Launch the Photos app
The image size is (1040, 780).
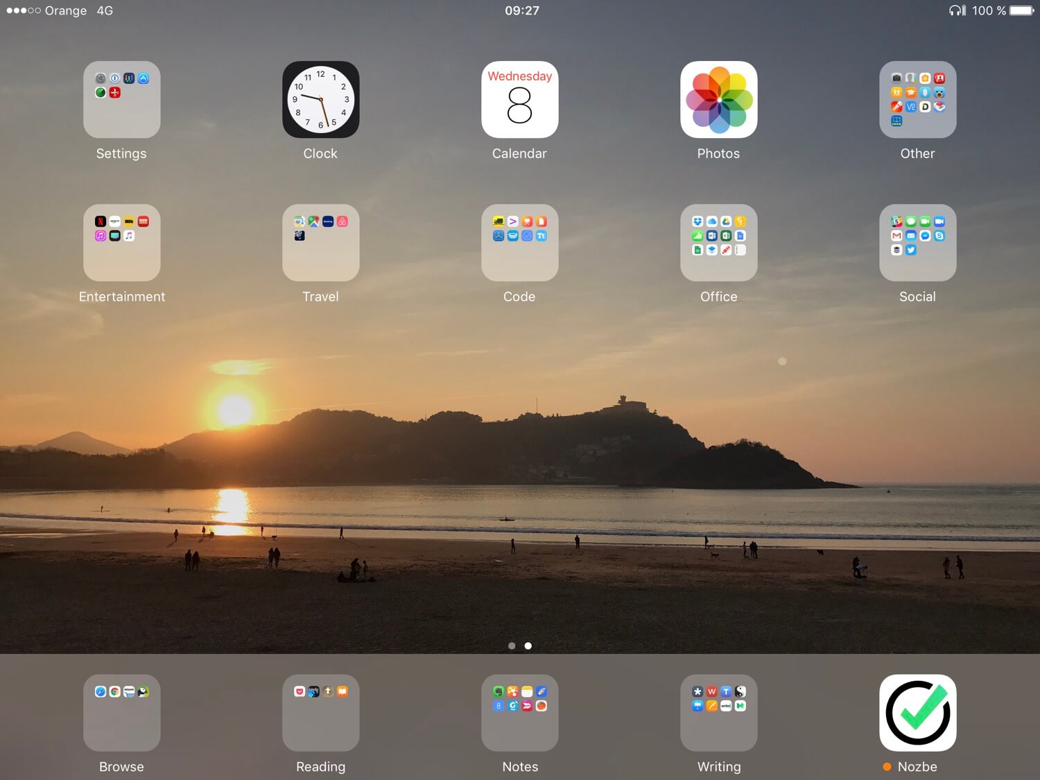click(x=718, y=99)
